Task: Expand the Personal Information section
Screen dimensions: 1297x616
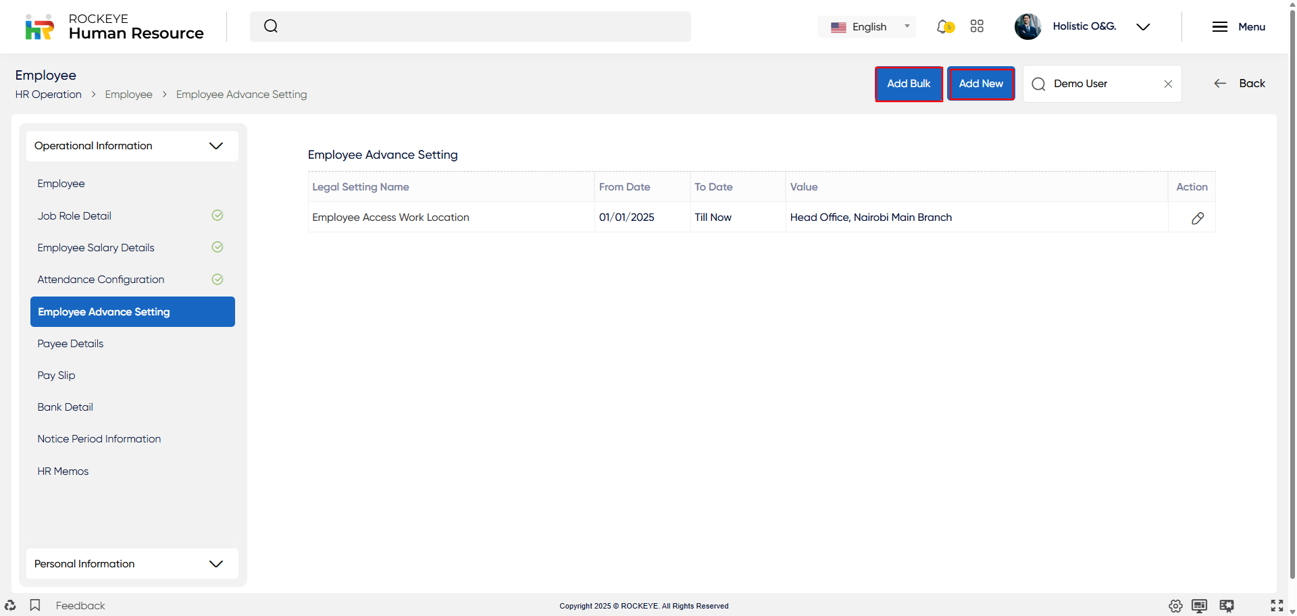Action: tap(132, 564)
